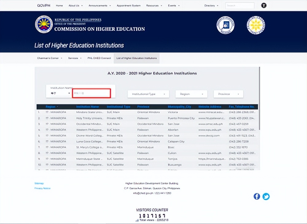The width and height of the screenshot is (307, 224).
Task: Open the accessibility icon in top bar
Action: click(x=264, y=6)
